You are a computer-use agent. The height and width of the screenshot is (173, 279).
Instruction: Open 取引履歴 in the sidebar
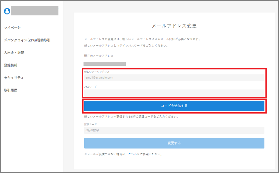coord(11,90)
